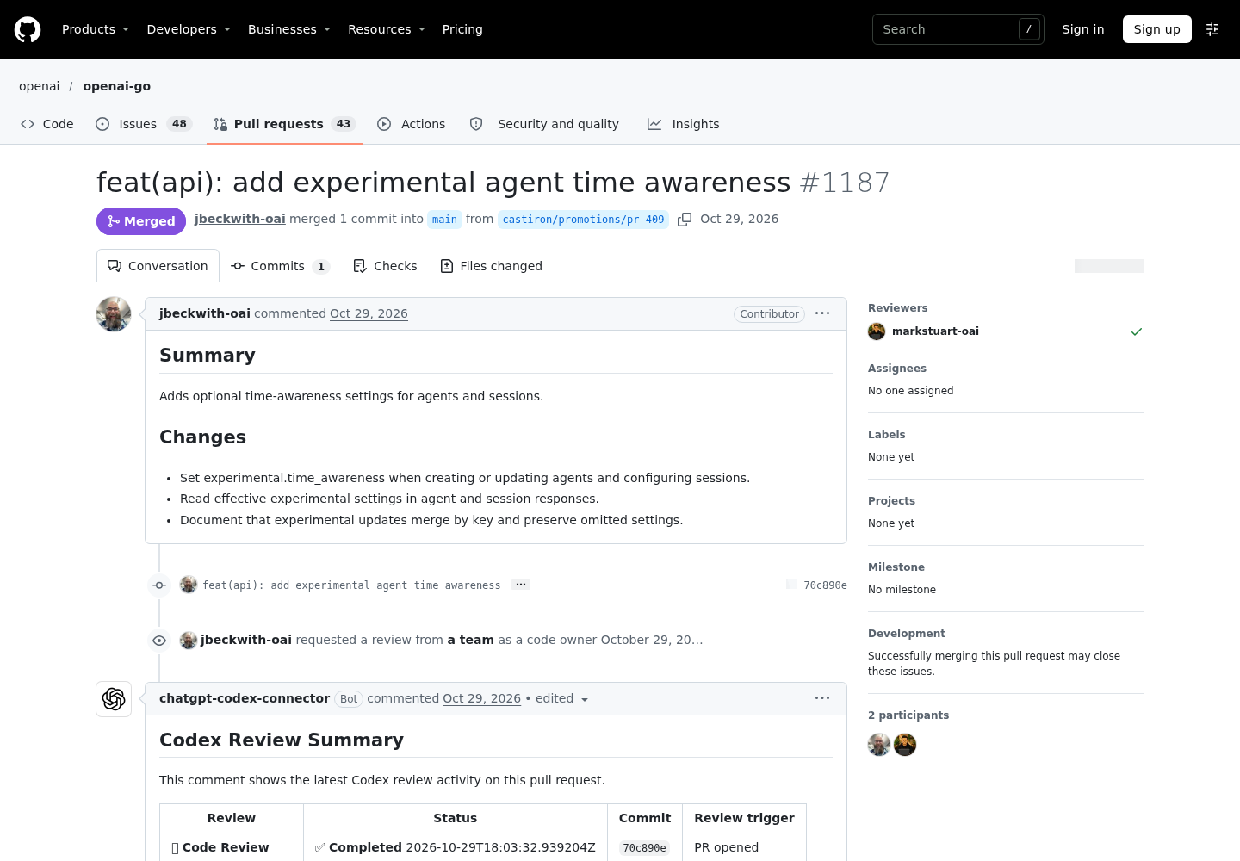Open the code owner link
This screenshot has height=861, width=1240.
[x=561, y=640]
